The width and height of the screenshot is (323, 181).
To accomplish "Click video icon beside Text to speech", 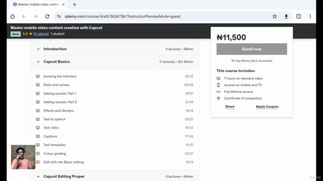I will [38, 119].
